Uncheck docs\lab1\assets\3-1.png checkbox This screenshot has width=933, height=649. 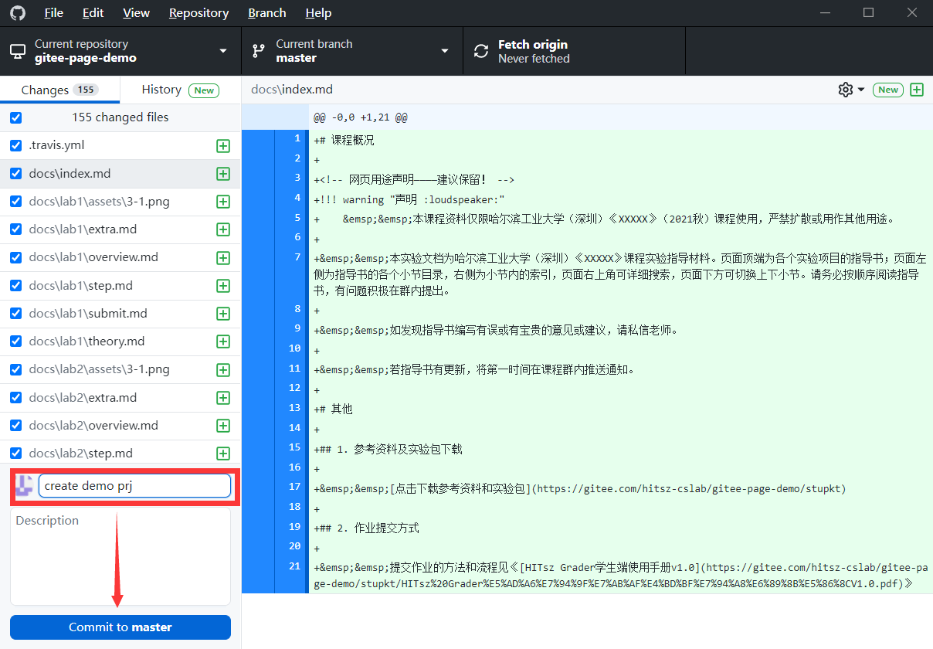click(16, 202)
